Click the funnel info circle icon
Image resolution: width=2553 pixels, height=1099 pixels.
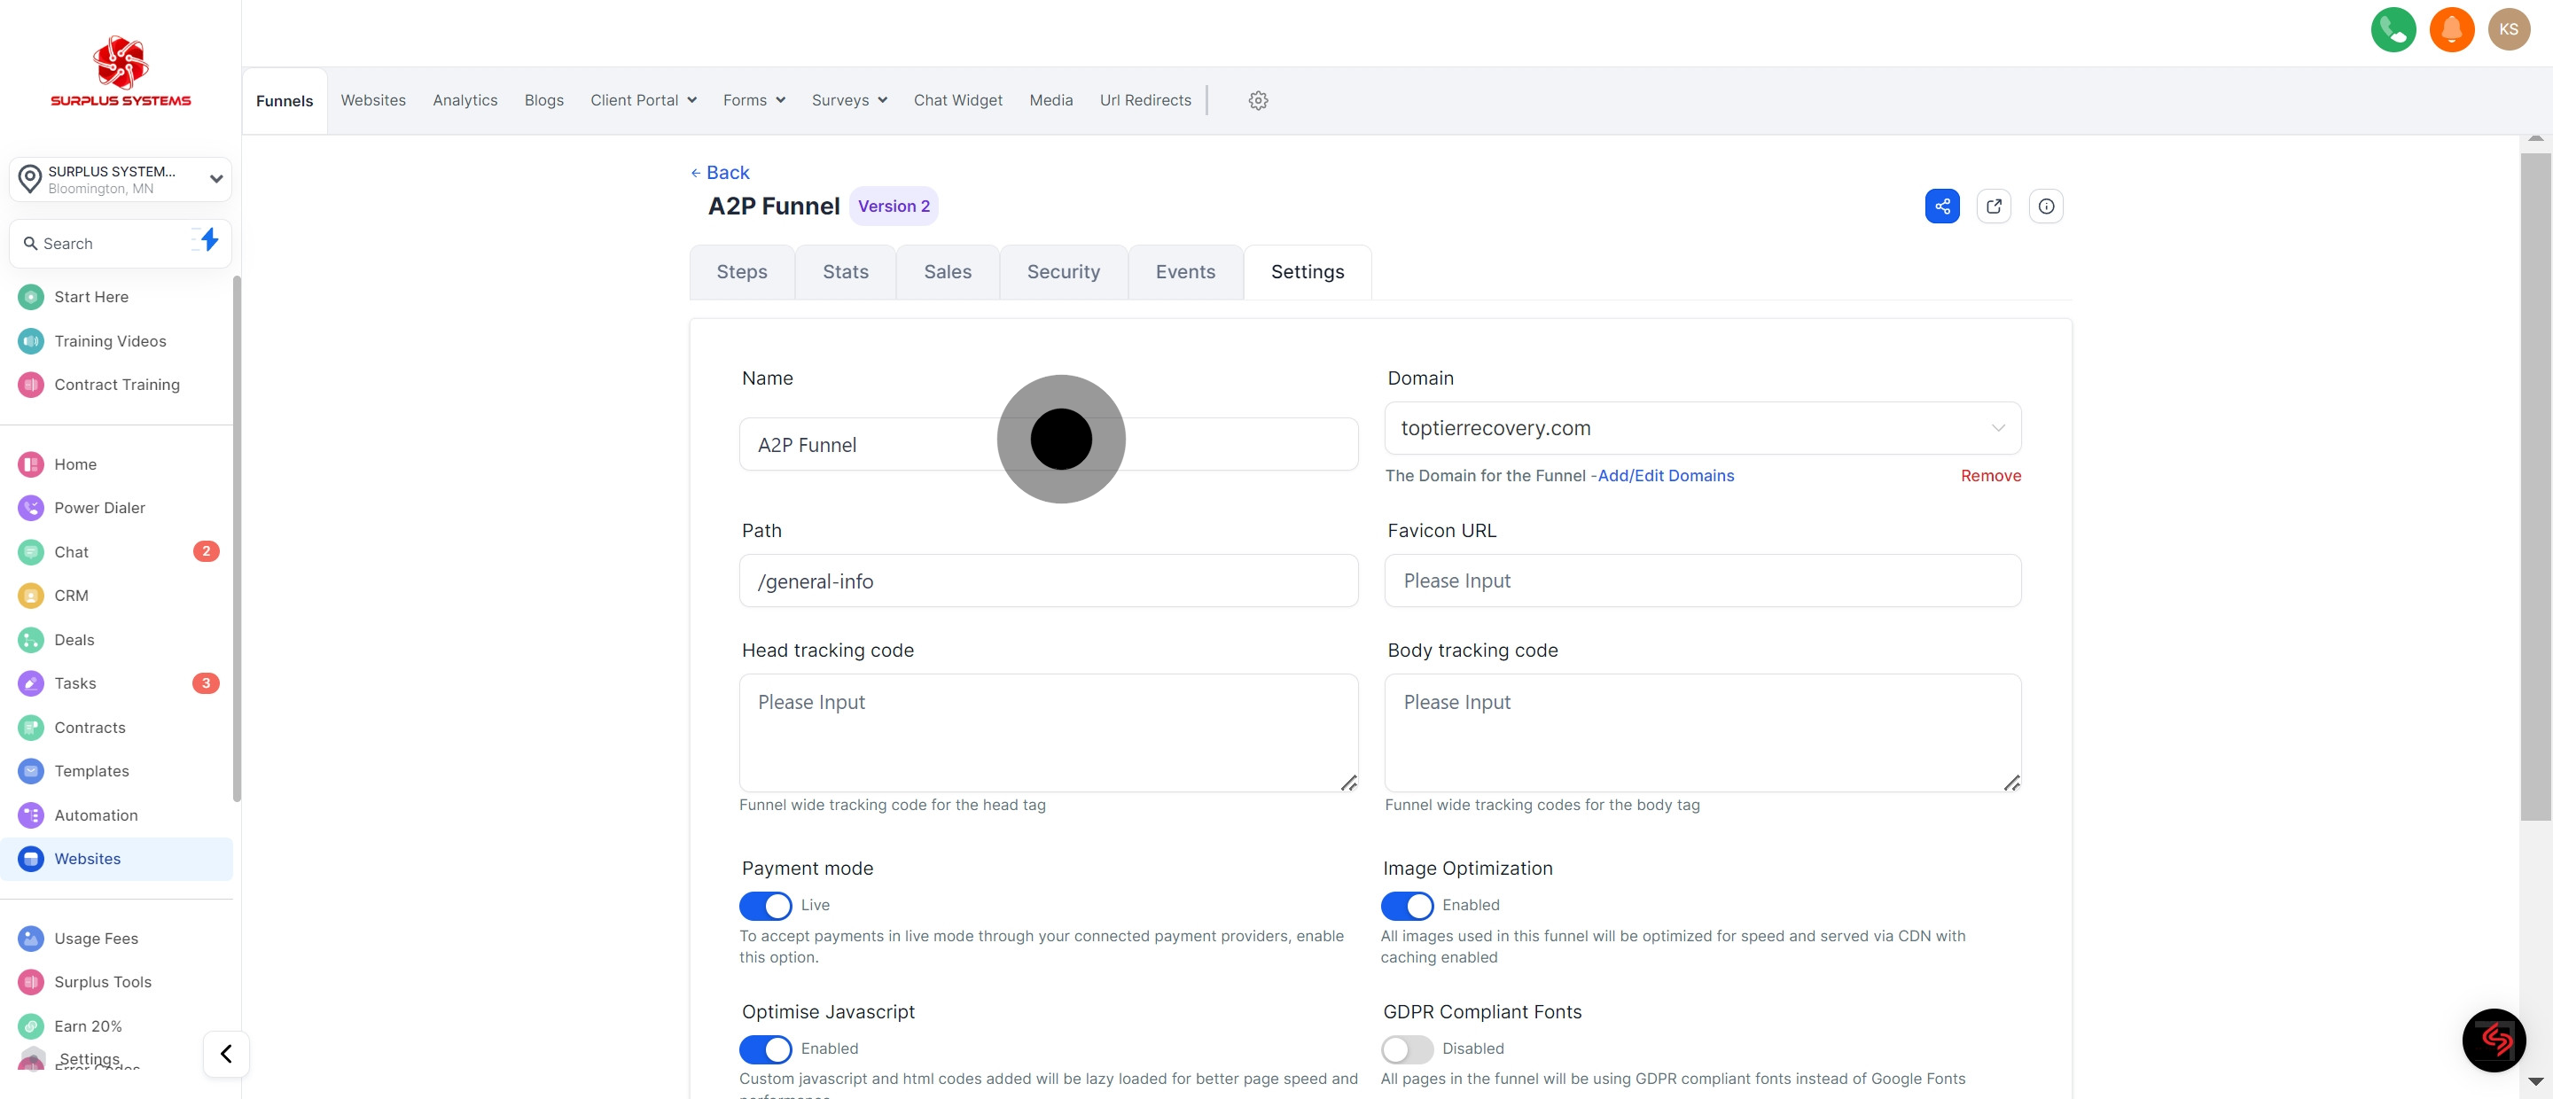[x=2046, y=207]
